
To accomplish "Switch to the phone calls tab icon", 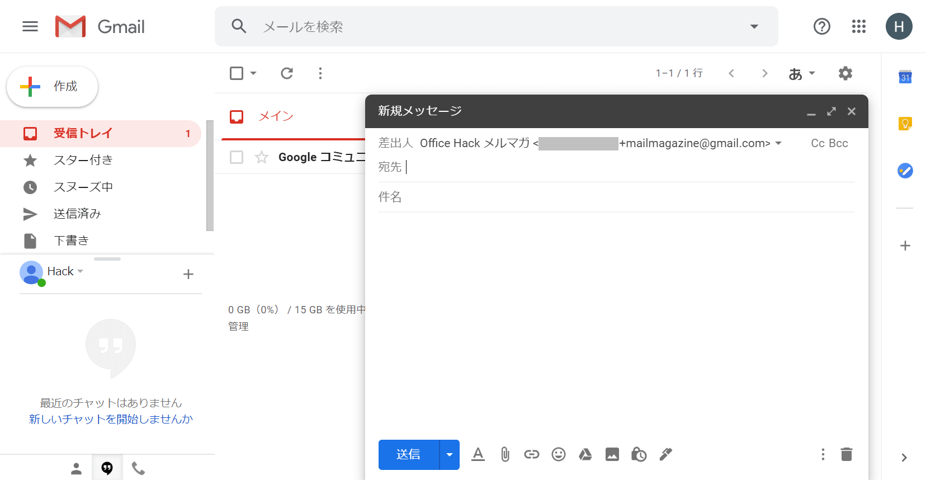I will (138, 469).
